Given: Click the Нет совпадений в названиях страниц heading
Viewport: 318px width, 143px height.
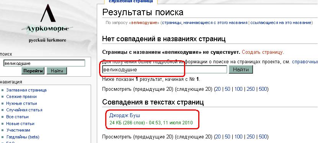Looking at the screenshot, I should pyautogui.click(x=164, y=39).
